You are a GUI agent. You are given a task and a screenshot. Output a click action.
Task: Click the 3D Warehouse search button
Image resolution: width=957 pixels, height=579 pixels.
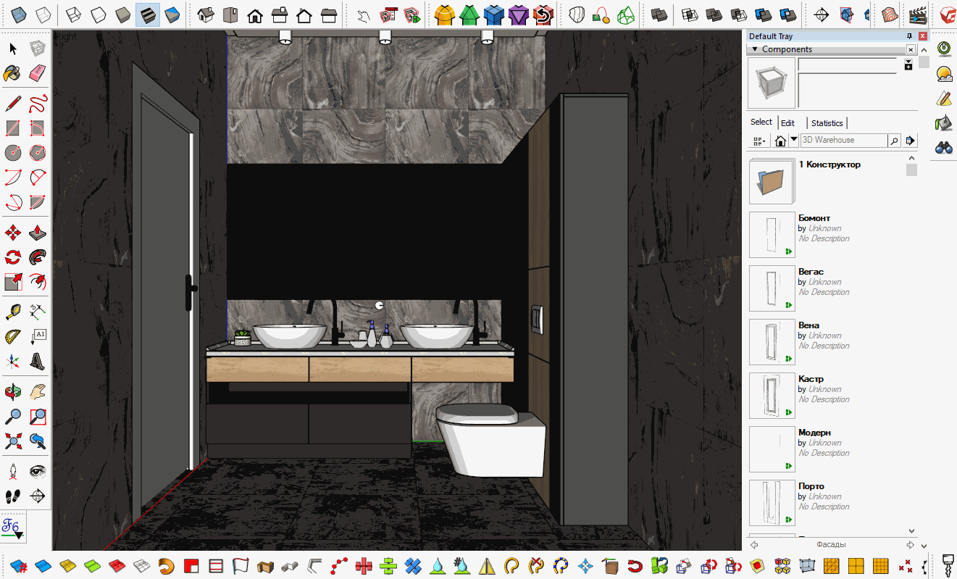click(894, 141)
